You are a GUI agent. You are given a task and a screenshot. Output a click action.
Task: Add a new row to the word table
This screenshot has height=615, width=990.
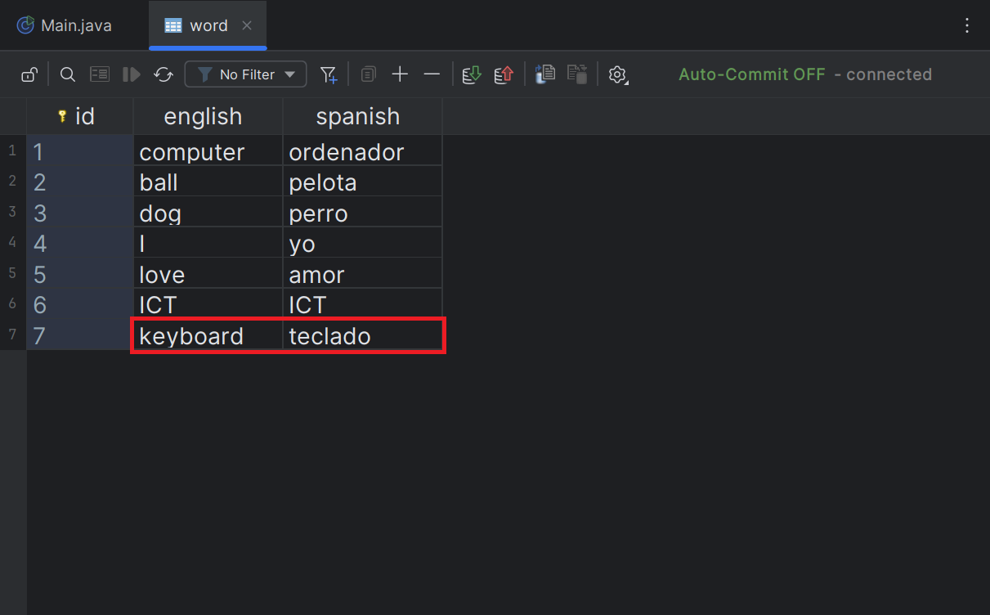(400, 74)
